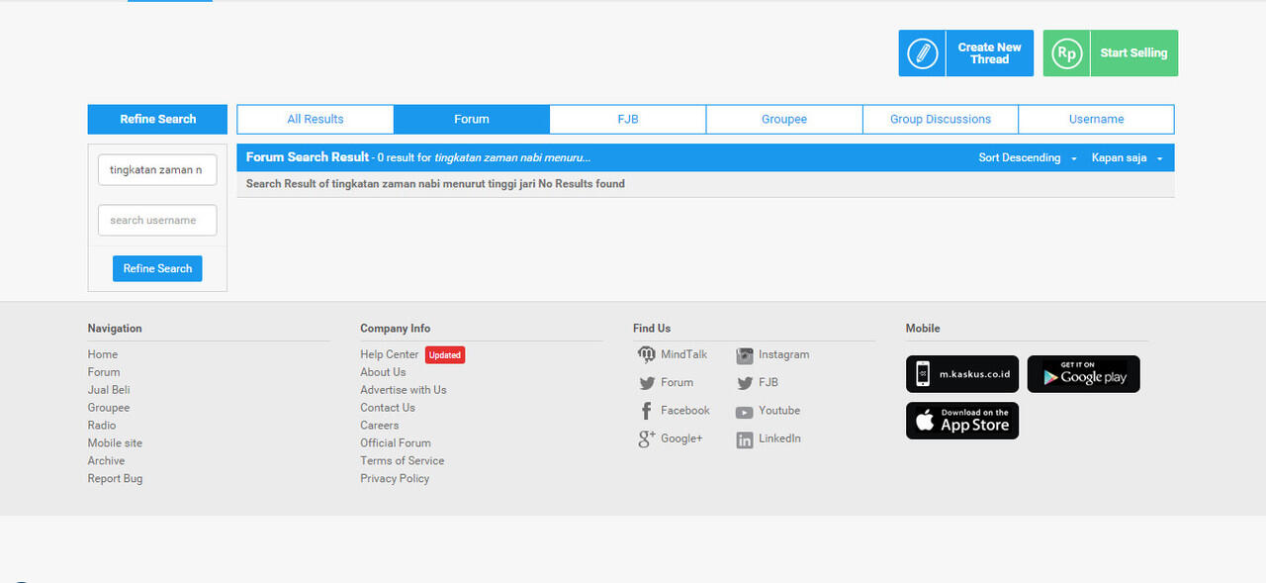The image size is (1266, 583).
Task: Open the m.kaskus.co.id mobile site badge
Action: point(962,374)
